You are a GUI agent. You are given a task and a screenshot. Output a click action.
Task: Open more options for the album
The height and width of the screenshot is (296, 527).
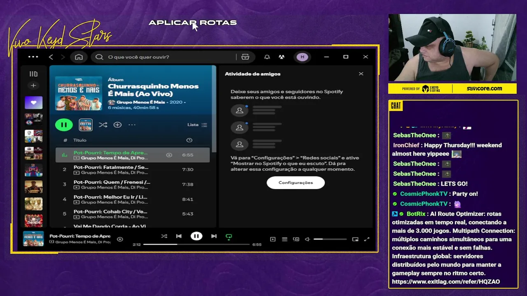point(132,125)
